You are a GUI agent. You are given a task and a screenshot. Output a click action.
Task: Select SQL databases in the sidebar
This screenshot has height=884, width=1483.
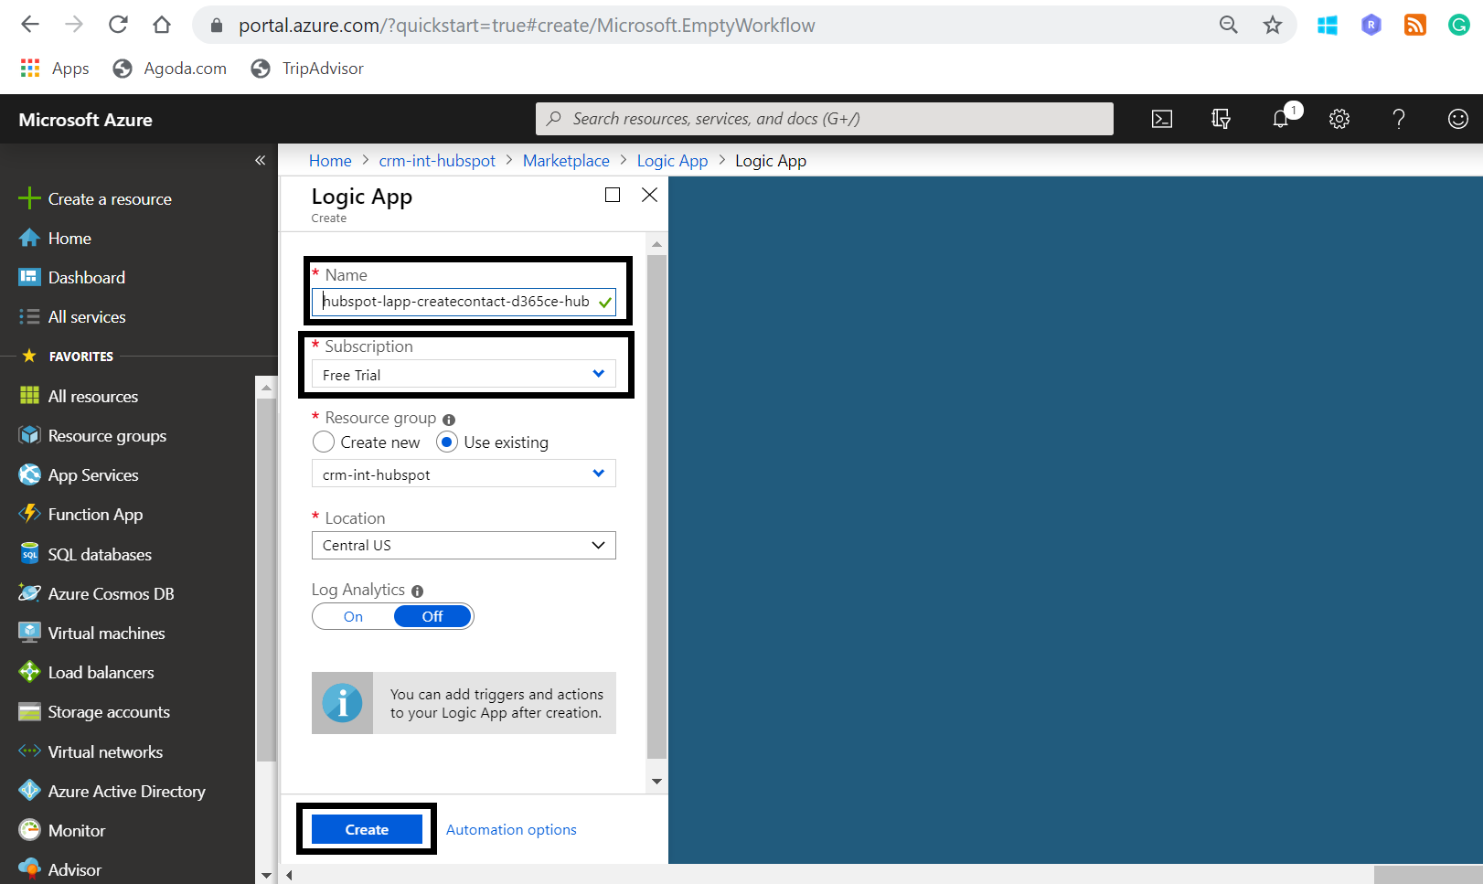click(99, 554)
